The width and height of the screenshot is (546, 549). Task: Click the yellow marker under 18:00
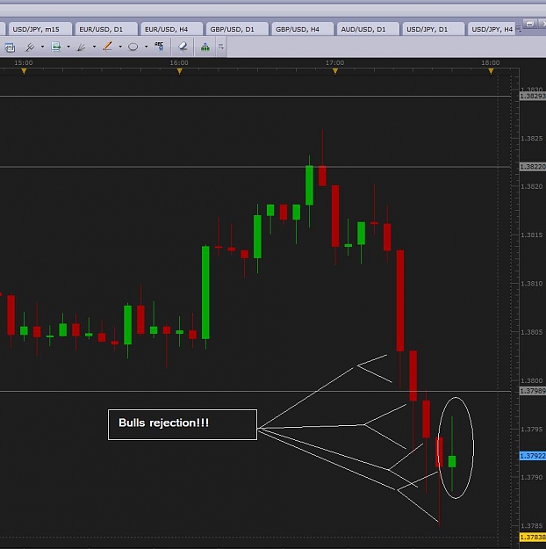click(491, 71)
